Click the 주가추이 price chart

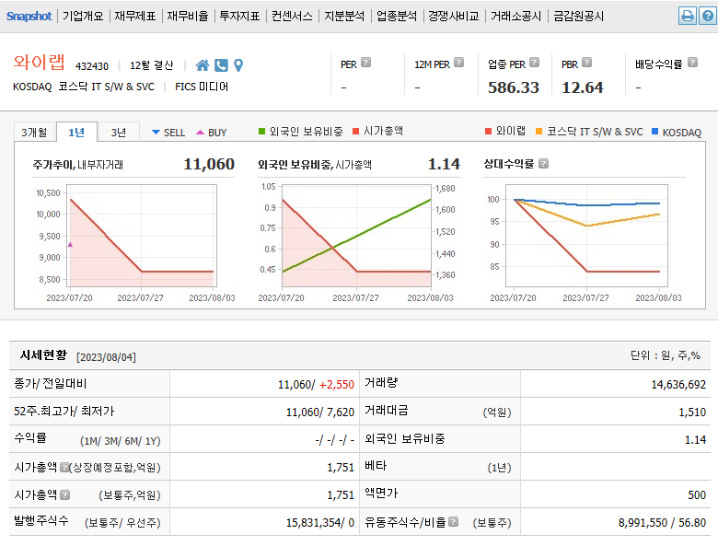(x=142, y=236)
